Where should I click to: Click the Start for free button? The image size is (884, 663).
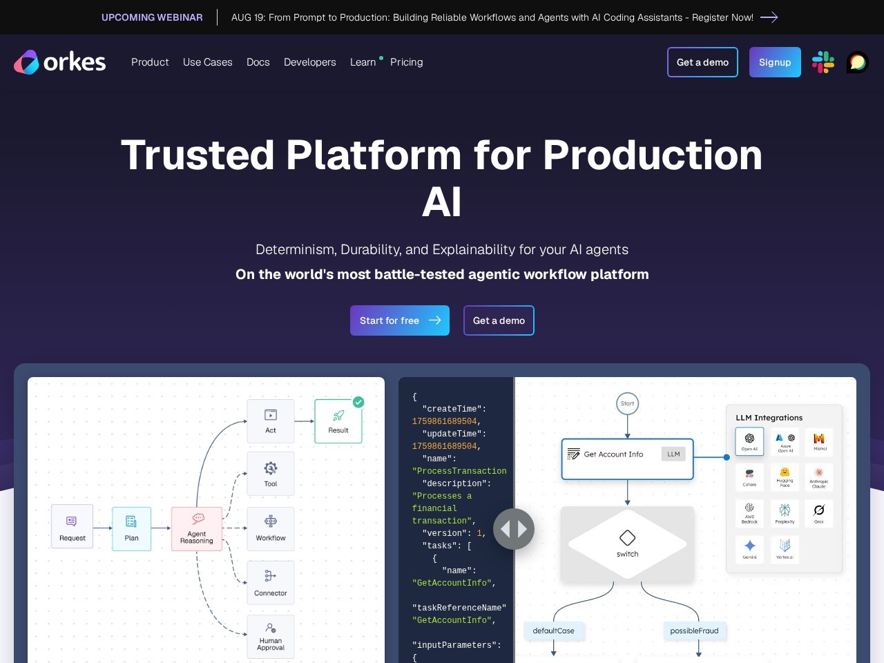coord(400,320)
